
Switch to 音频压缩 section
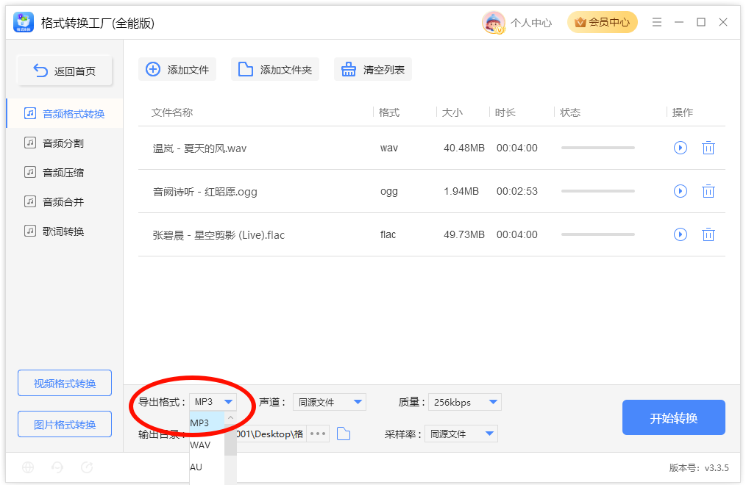(x=64, y=173)
